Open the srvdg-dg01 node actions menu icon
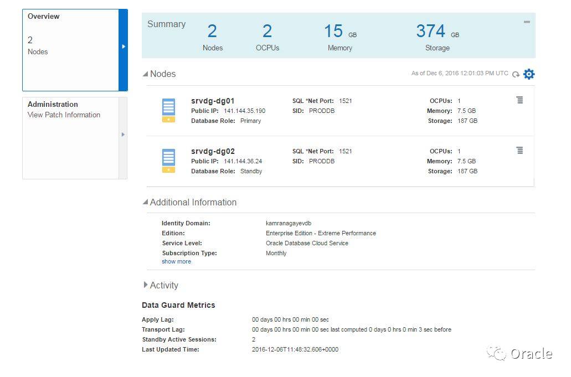The height and width of the screenshot is (377, 571). click(519, 100)
